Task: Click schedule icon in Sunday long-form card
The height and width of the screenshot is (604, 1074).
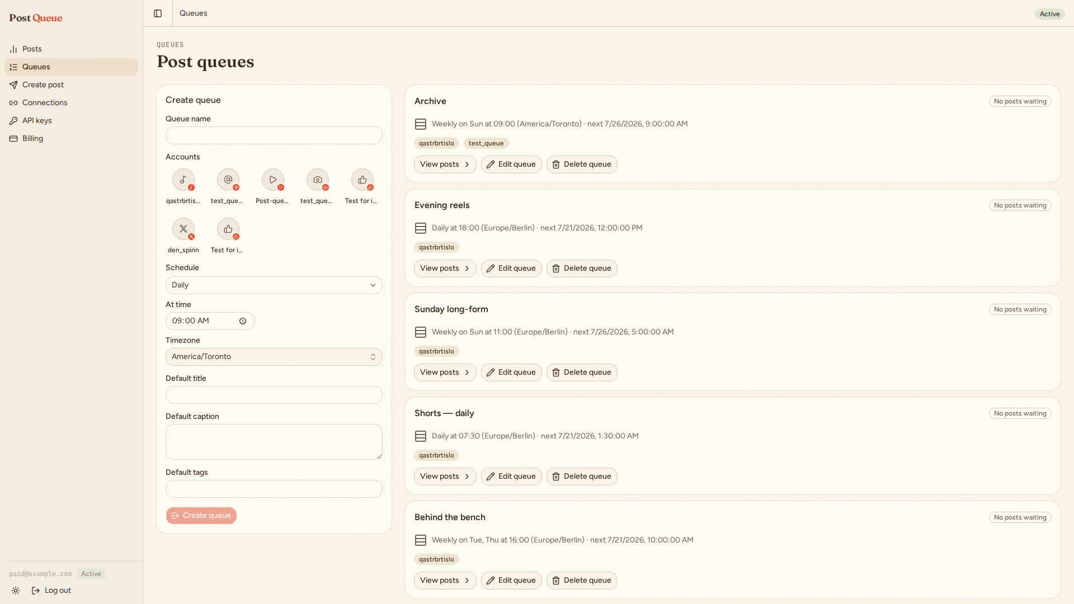Action: [x=421, y=332]
